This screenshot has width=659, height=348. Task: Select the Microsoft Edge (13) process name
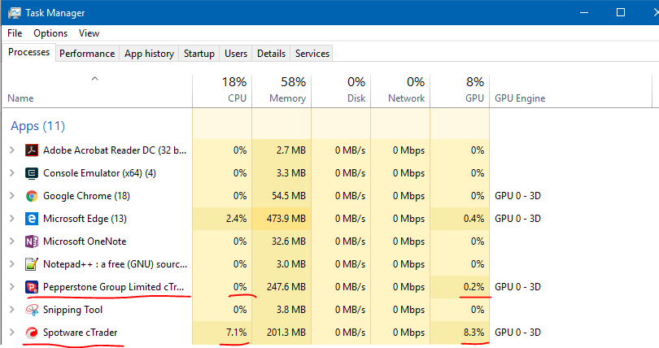[85, 218]
